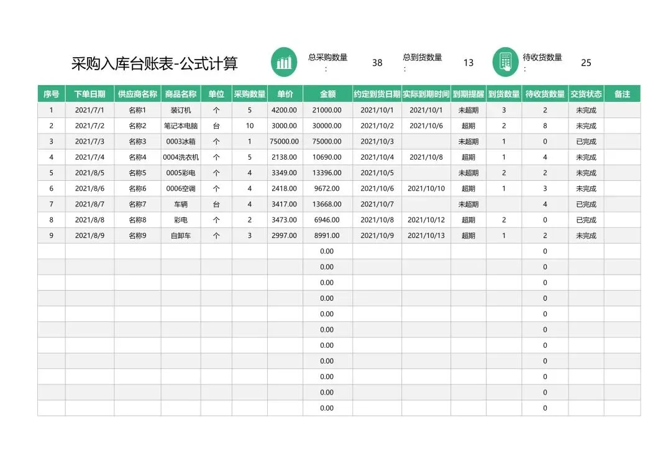Click the 采购数量 column header
671x456 pixels.
[x=250, y=94]
